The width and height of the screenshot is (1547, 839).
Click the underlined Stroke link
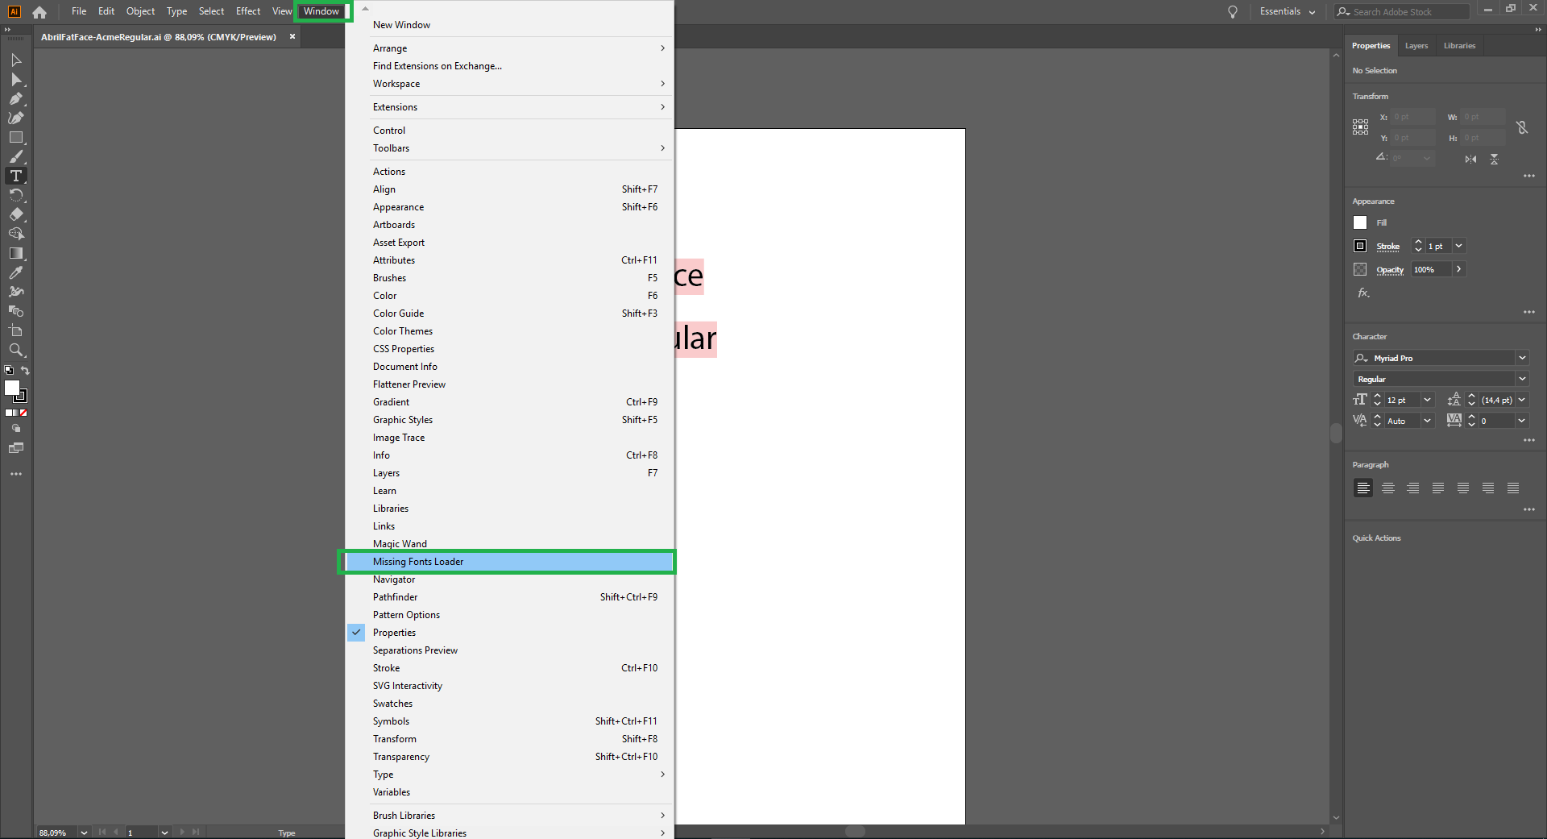(1387, 247)
